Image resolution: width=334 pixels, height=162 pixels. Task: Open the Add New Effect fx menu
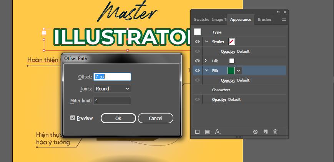tap(218, 132)
